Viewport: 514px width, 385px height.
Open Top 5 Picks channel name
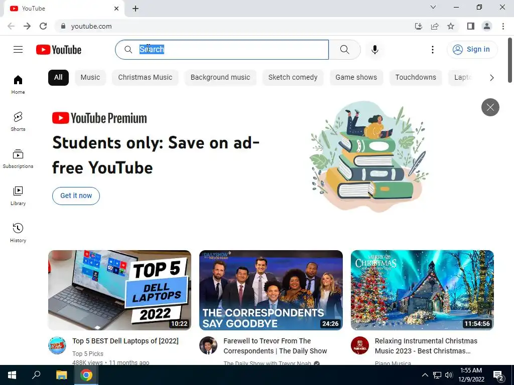click(x=87, y=353)
